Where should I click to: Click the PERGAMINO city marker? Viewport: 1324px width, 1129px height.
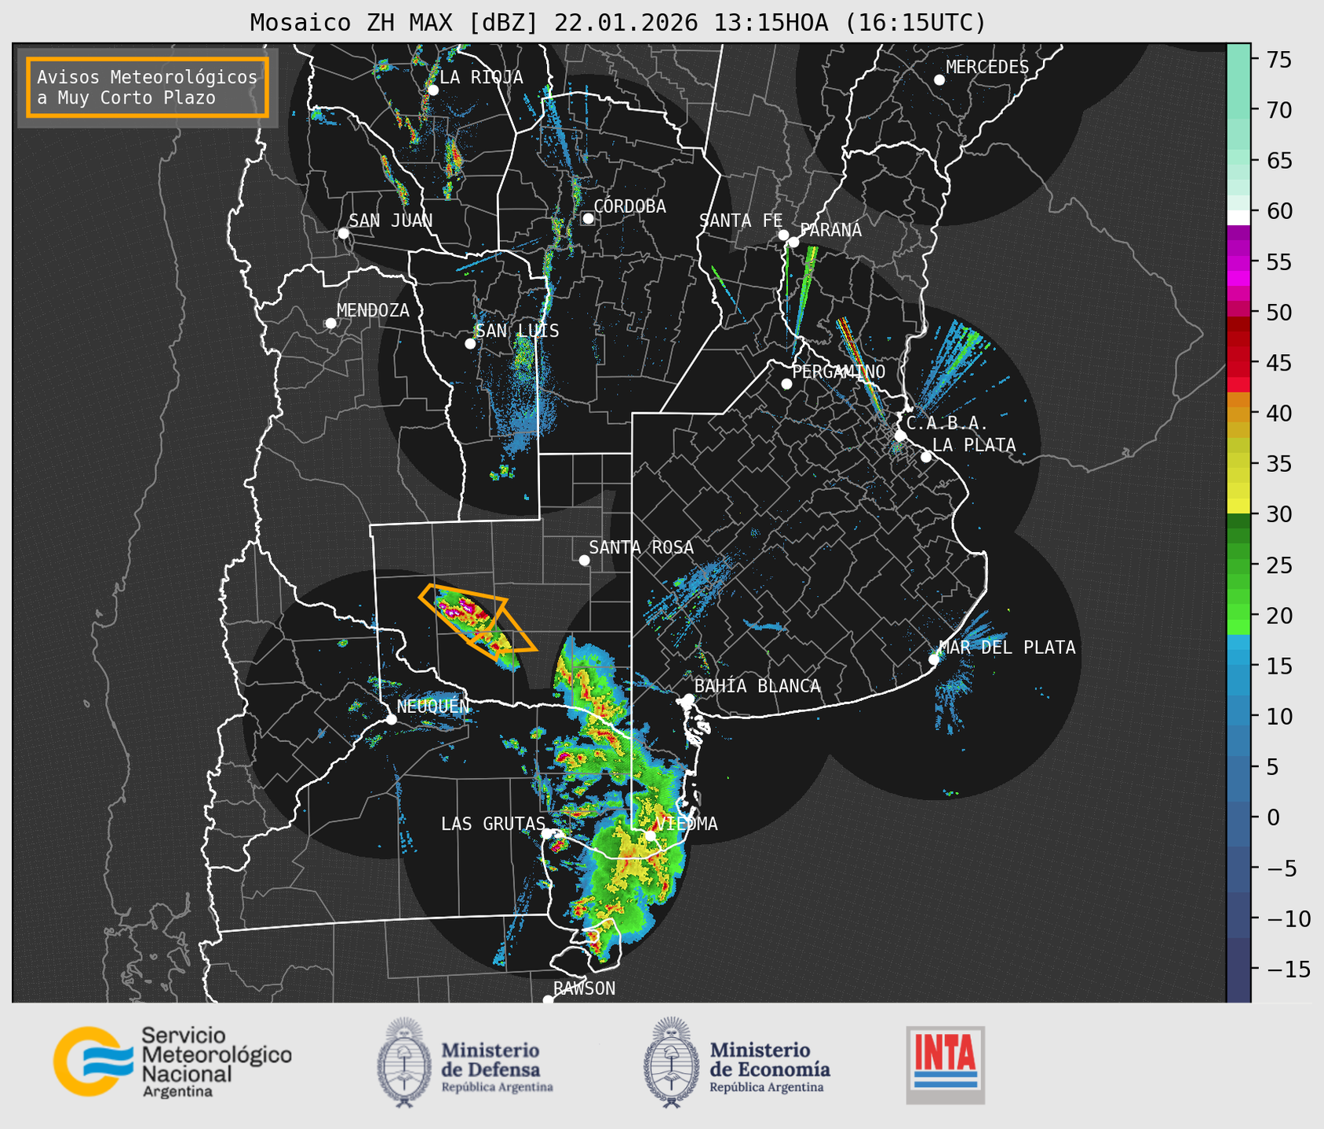[x=786, y=384]
